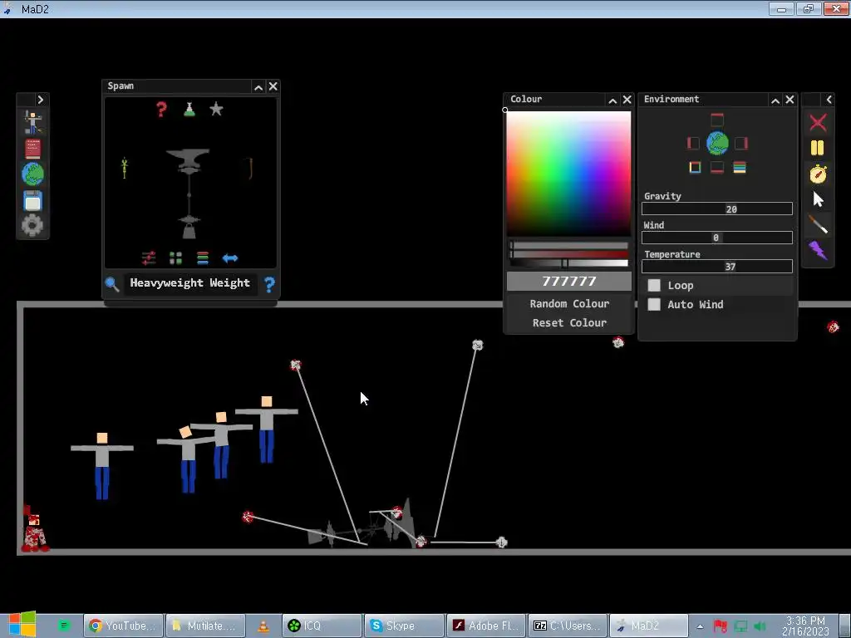851x638 pixels.
Task: Switch to 7-Zip C:\Users taskbar item
Action: click(x=568, y=626)
